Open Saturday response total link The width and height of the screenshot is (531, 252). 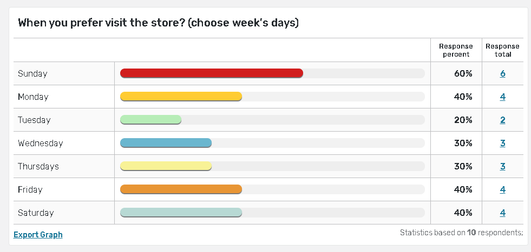coord(503,213)
